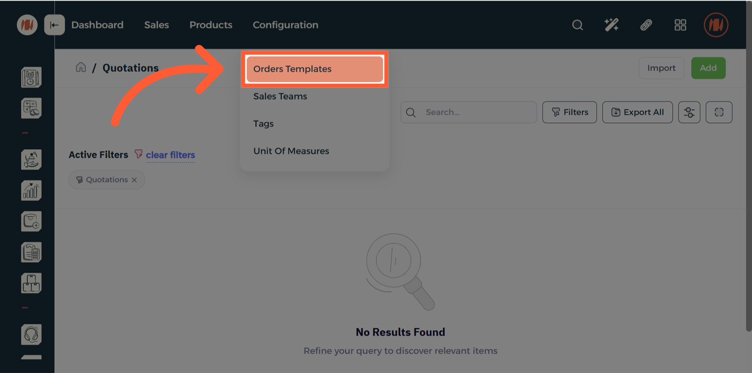Open the link chain icon in header

point(646,25)
